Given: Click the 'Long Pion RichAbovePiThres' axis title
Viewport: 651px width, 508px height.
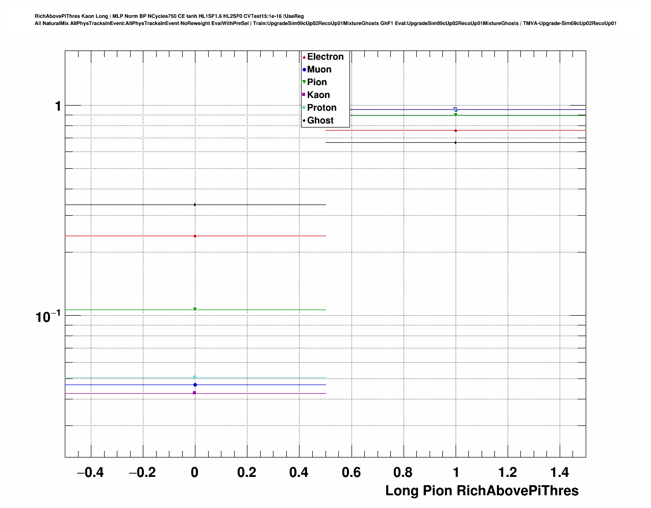Looking at the screenshot, I should click(x=482, y=491).
